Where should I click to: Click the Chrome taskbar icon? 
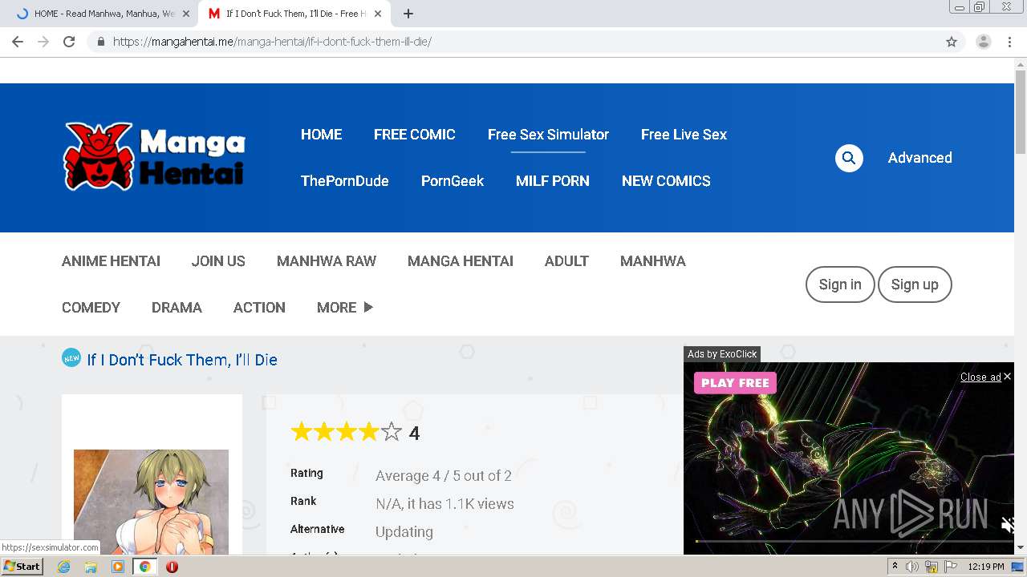coord(144,567)
